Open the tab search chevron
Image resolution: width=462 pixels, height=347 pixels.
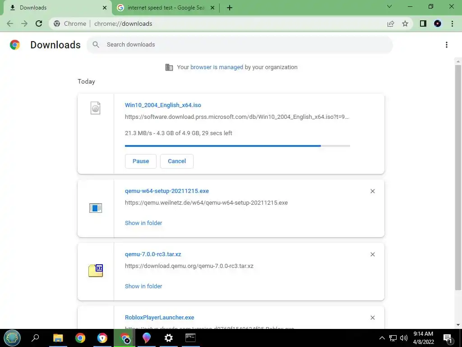[389, 6]
